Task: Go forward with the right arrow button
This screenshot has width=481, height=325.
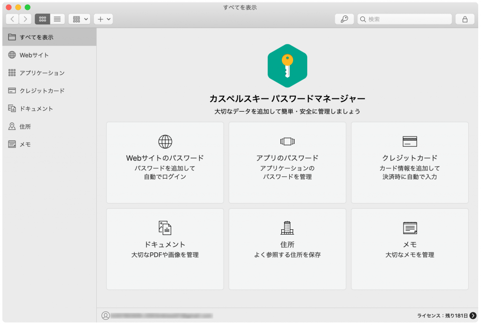Action: pyautogui.click(x=25, y=19)
